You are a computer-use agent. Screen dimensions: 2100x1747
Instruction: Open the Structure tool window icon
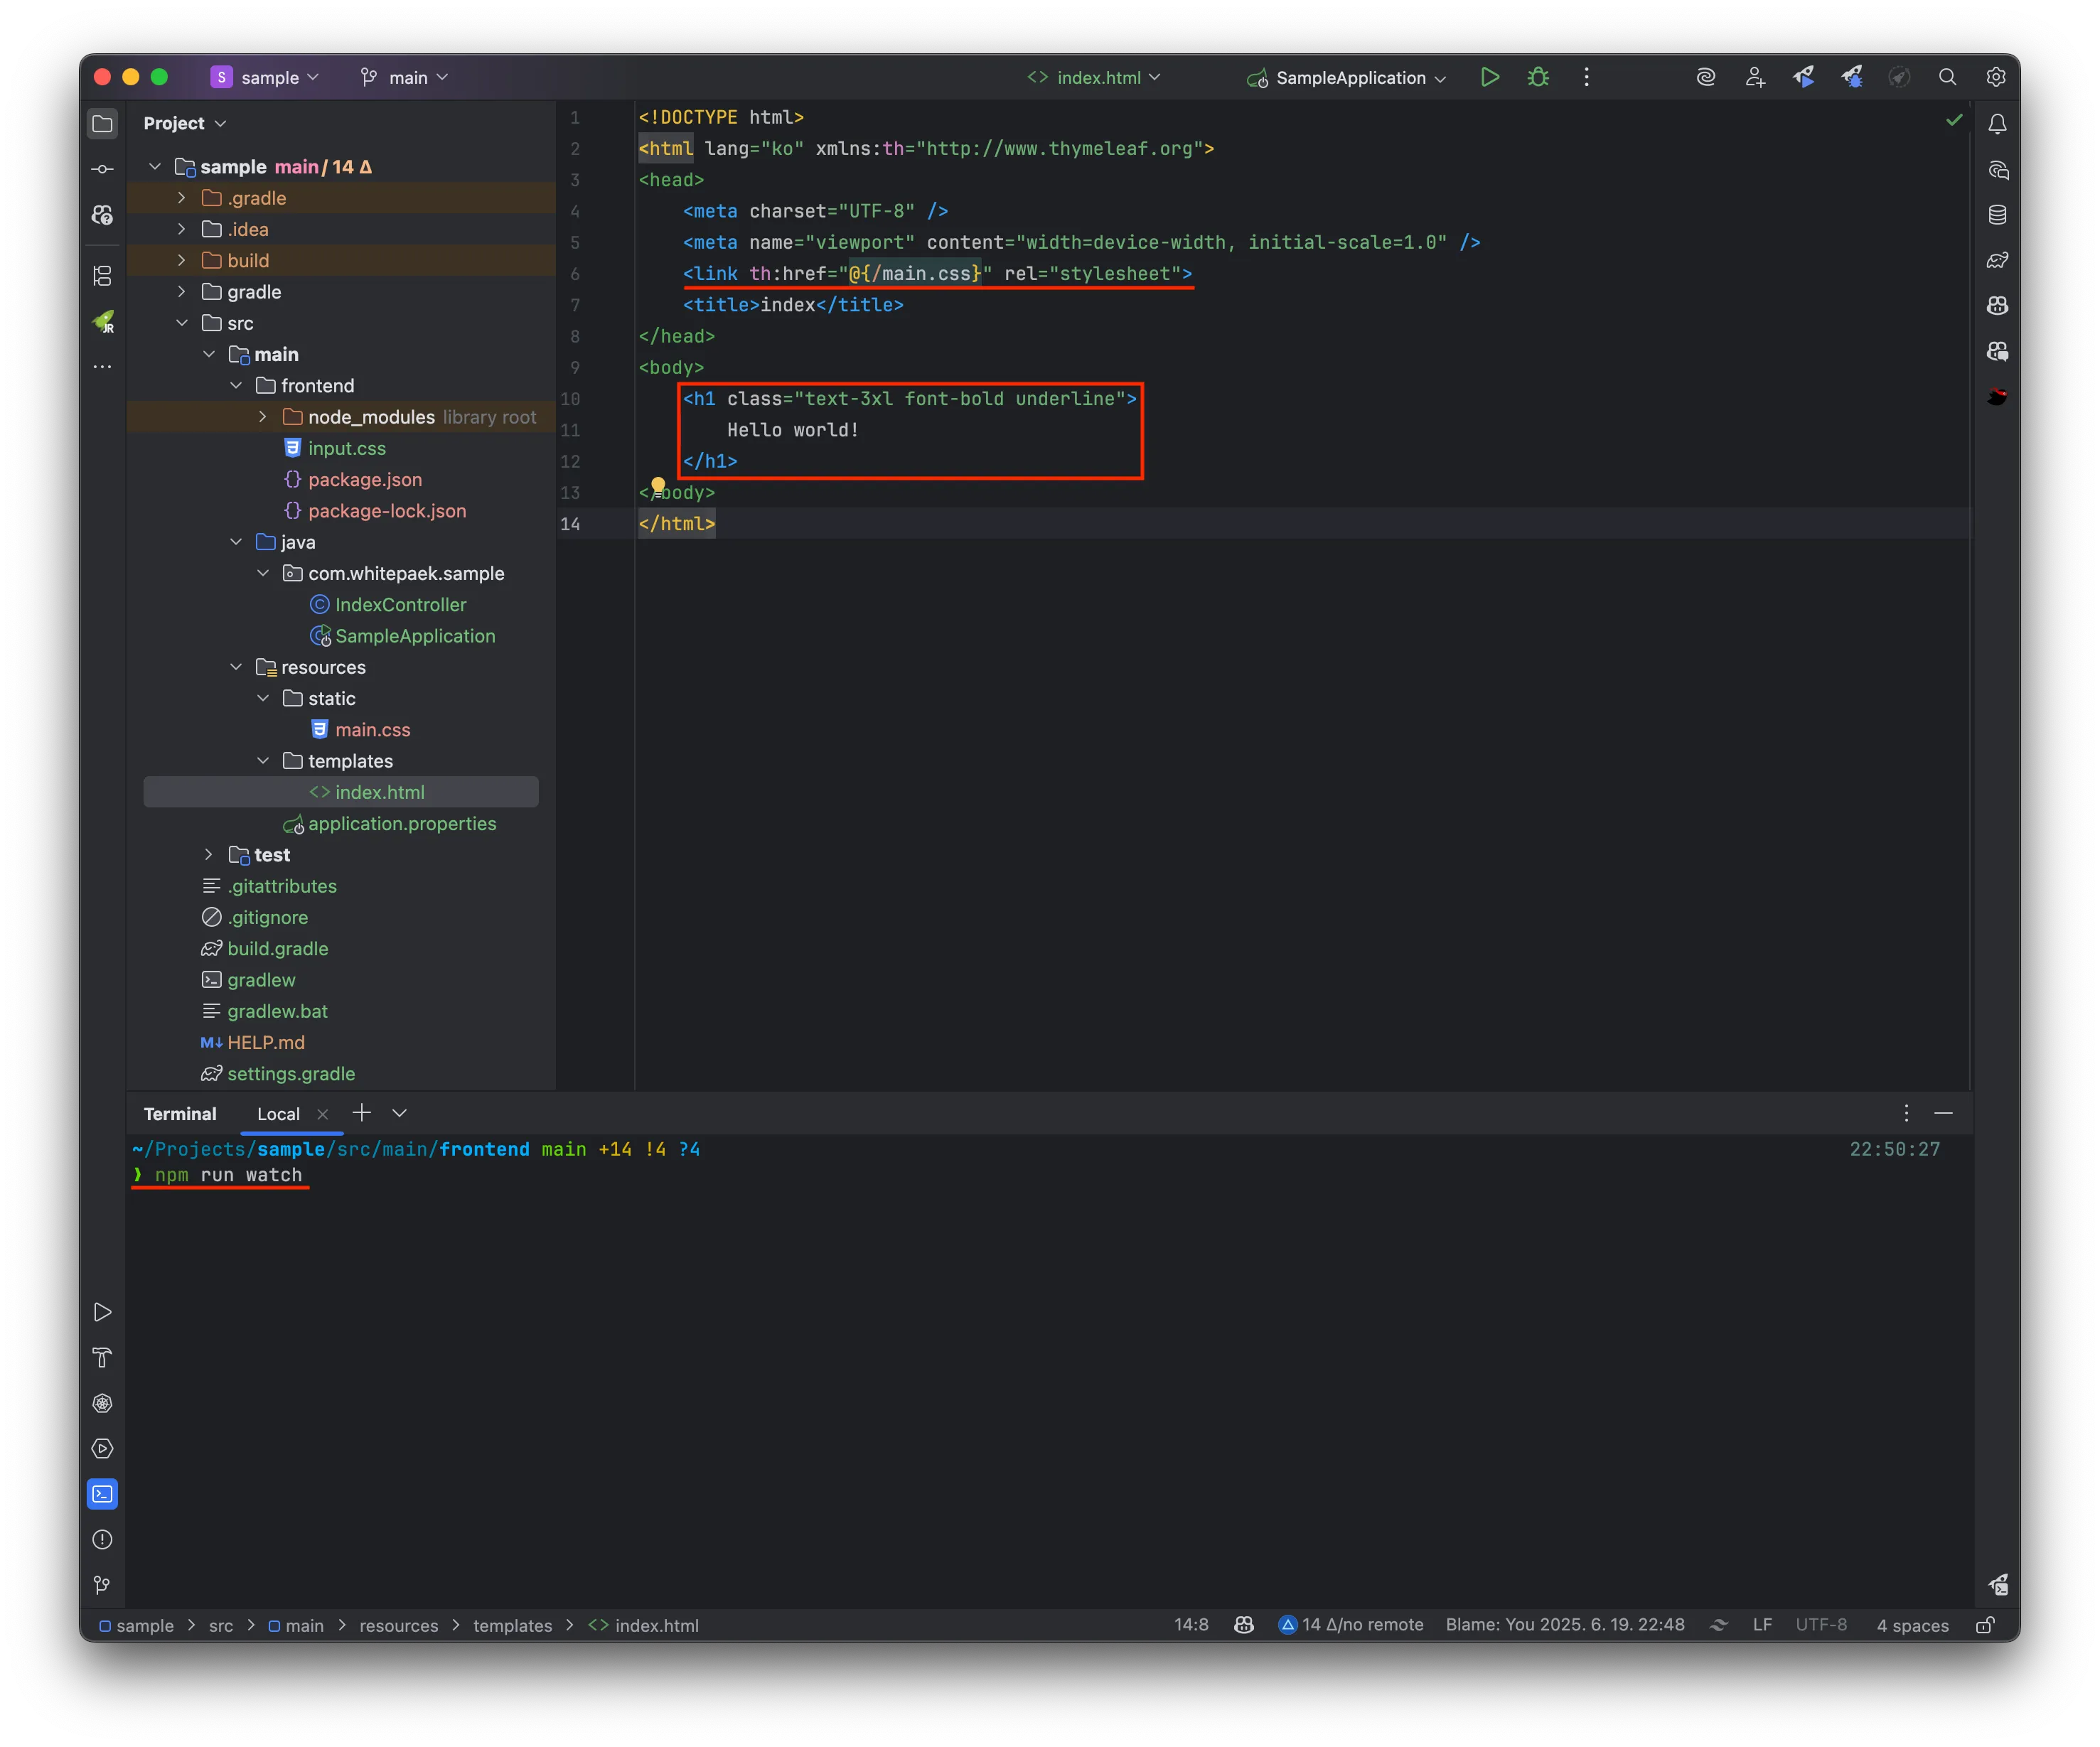coord(102,276)
